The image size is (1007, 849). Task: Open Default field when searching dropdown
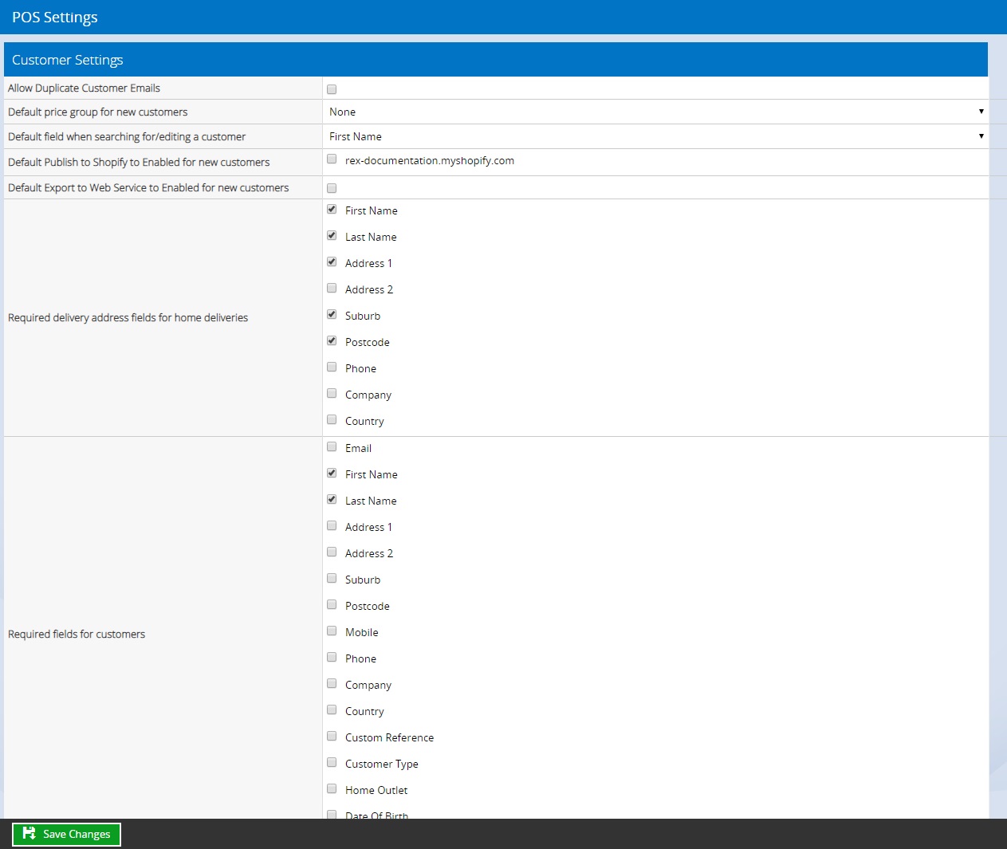click(x=655, y=136)
